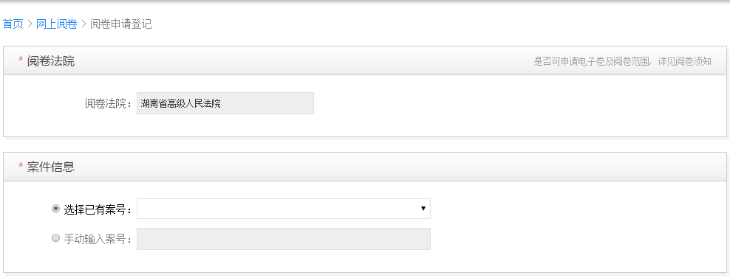Click the black arrow of case number dropdown
The height and width of the screenshot is (278, 730).
(x=423, y=209)
